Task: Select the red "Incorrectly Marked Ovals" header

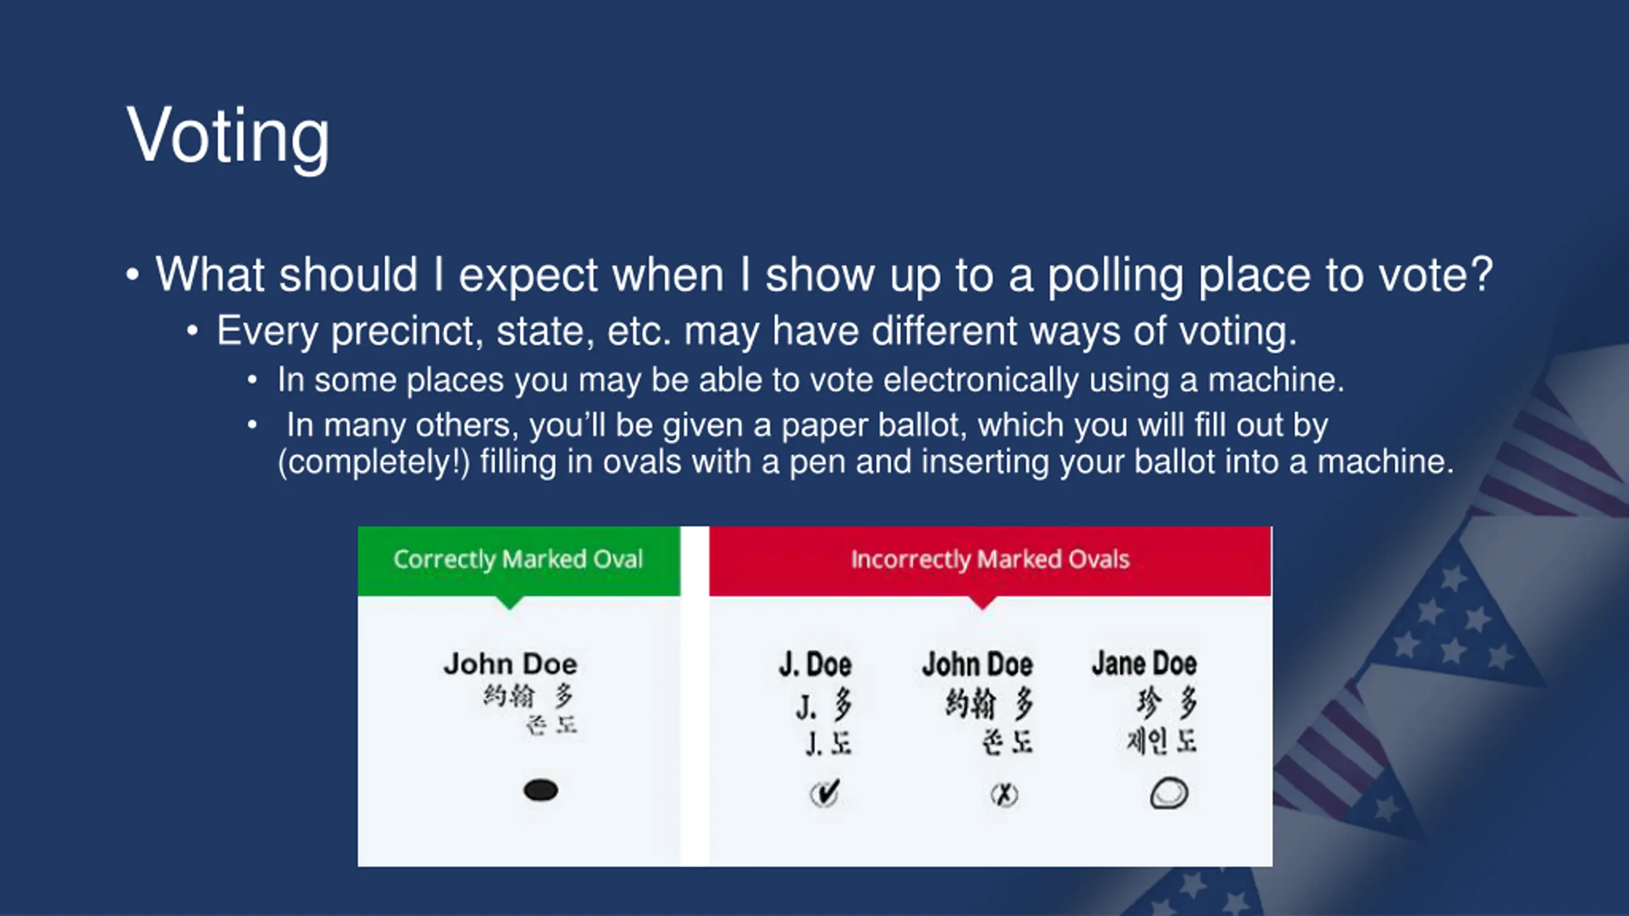Action: (990, 560)
